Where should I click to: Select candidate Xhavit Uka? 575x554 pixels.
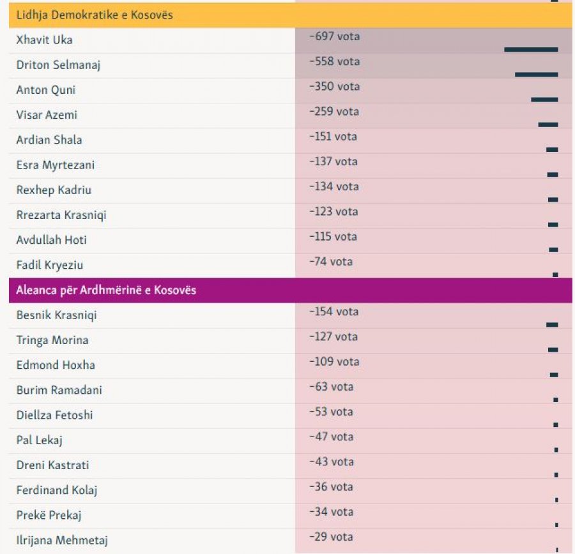pos(44,40)
